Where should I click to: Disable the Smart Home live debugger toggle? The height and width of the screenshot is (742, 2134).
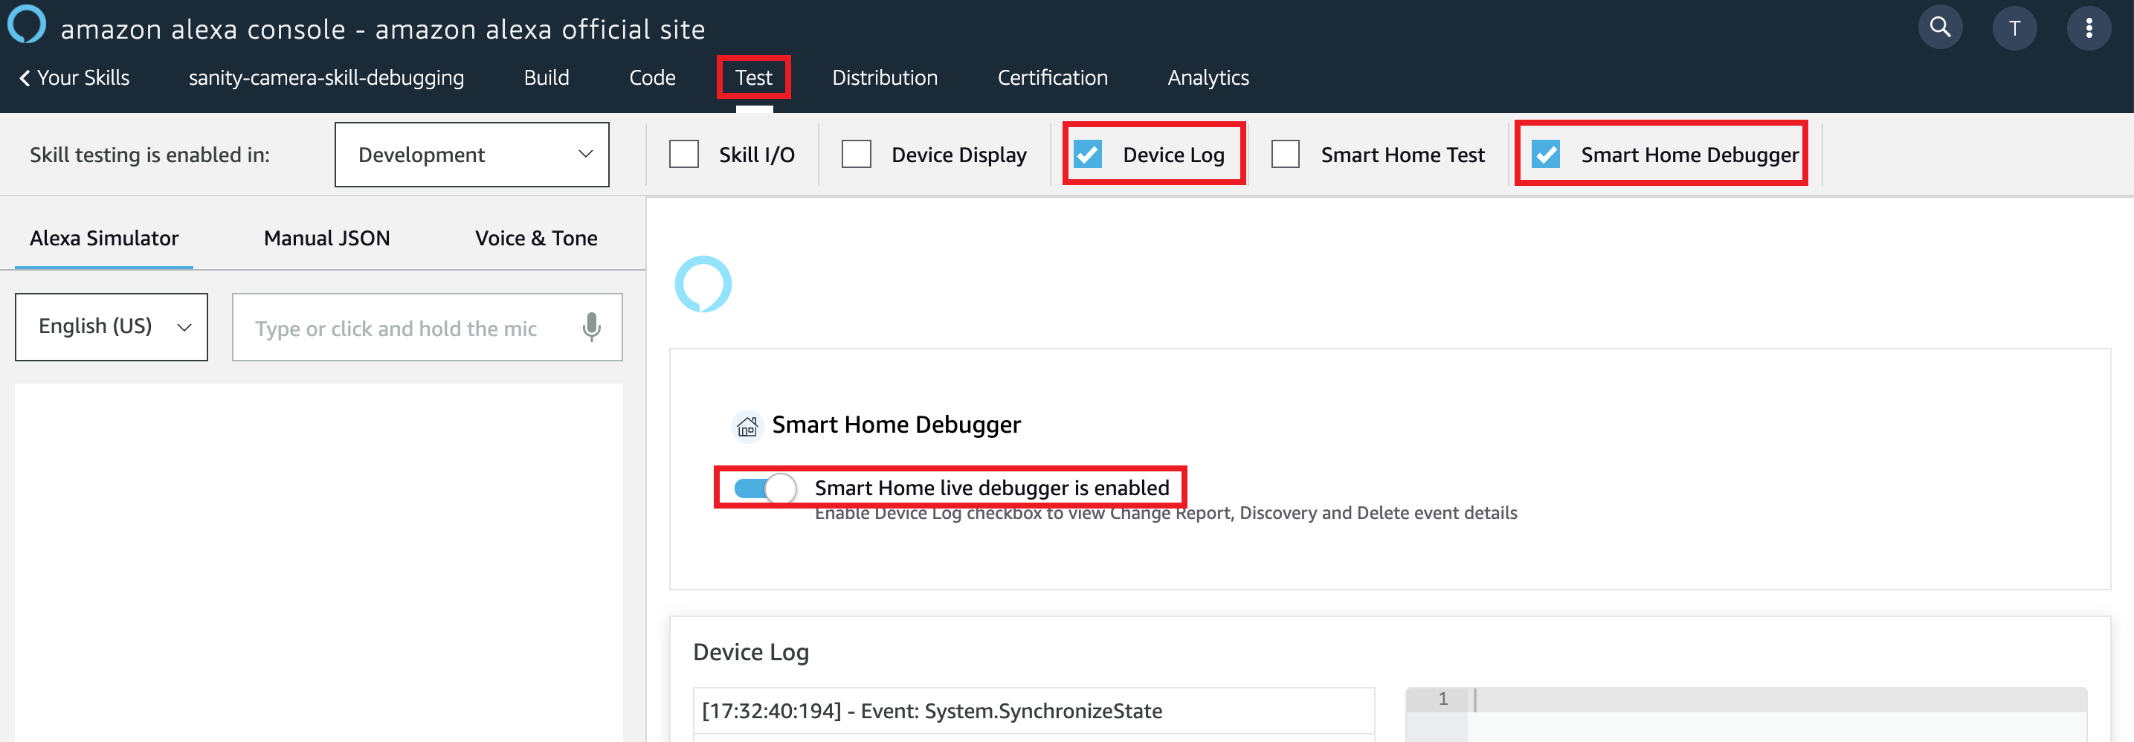point(764,488)
